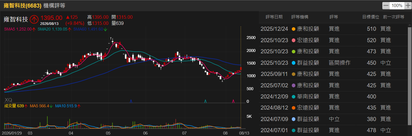Click the green dot in the target 473 row
The image size is (412, 136).
[x=293, y=52]
